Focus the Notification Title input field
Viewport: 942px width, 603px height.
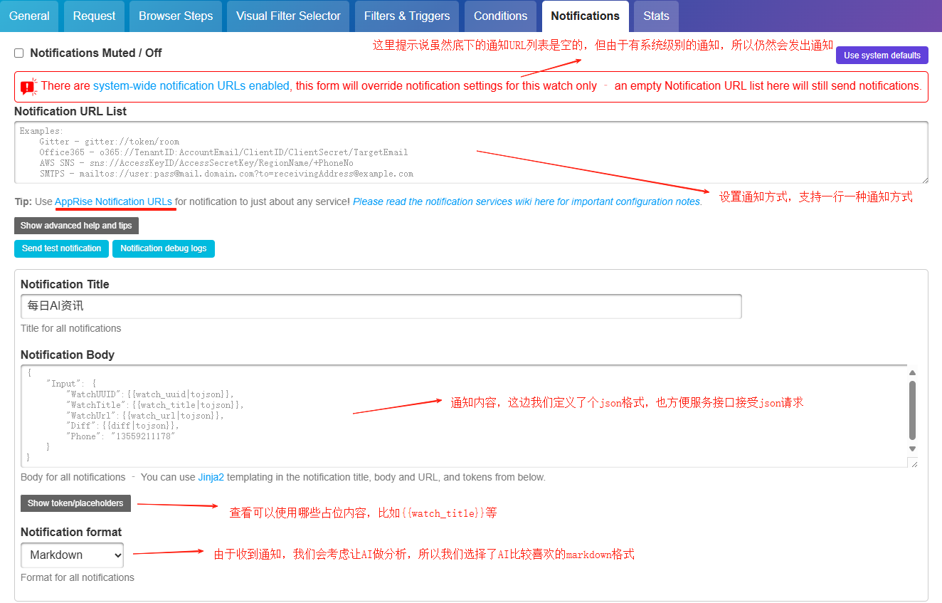381,306
